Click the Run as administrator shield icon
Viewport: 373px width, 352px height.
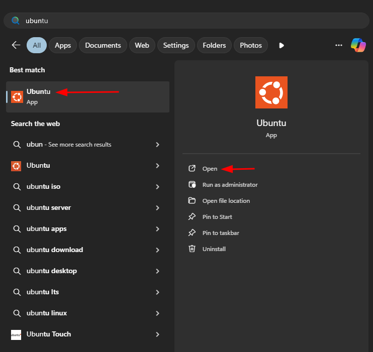tap(192, 184)
